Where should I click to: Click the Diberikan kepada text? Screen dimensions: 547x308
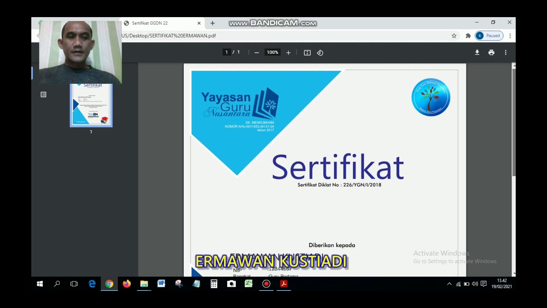pos(332,245)
